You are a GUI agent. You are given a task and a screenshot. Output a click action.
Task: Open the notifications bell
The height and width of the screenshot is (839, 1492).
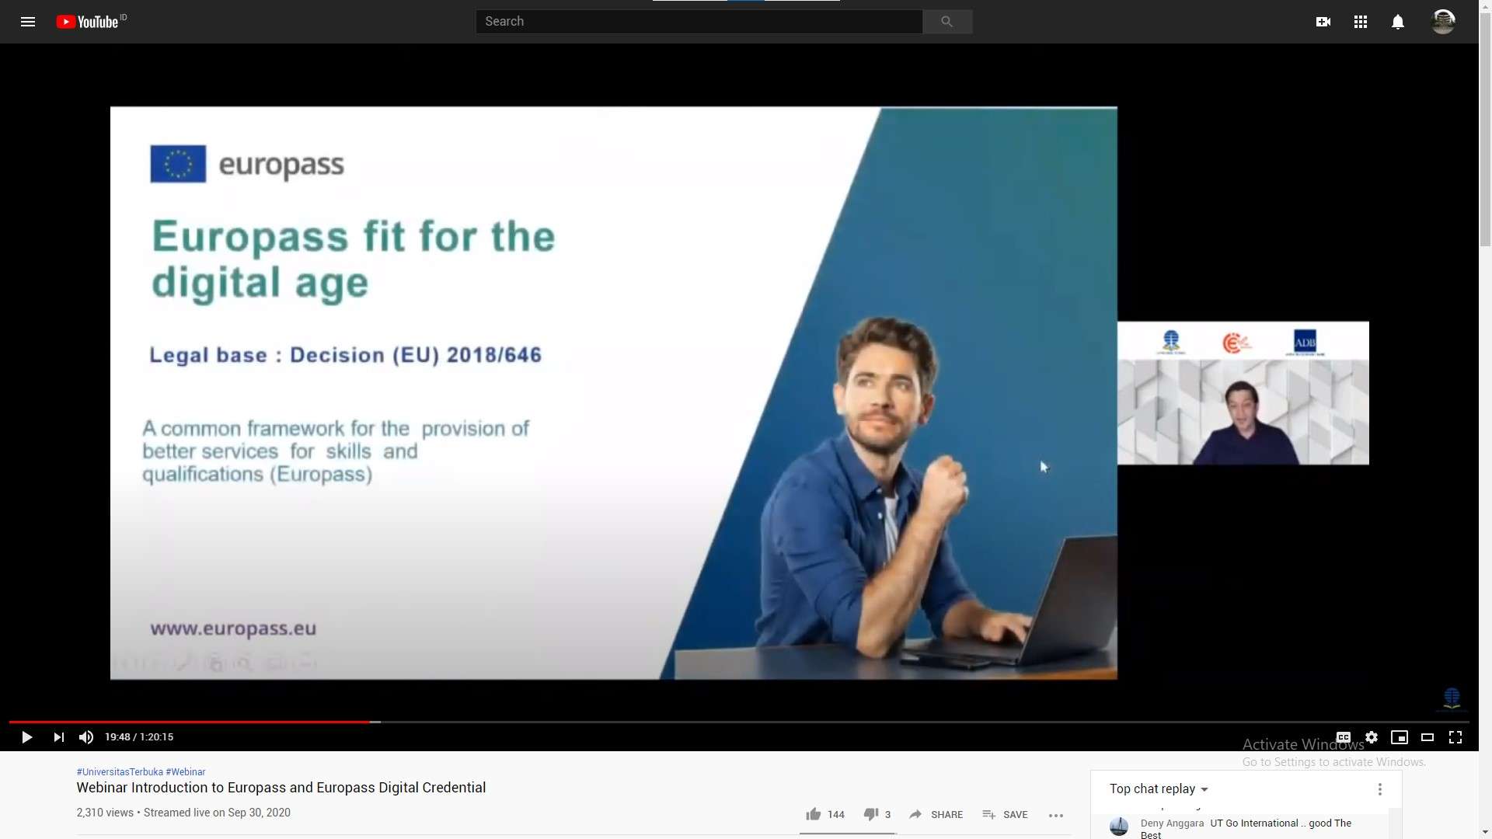[x=1397, y=22]
